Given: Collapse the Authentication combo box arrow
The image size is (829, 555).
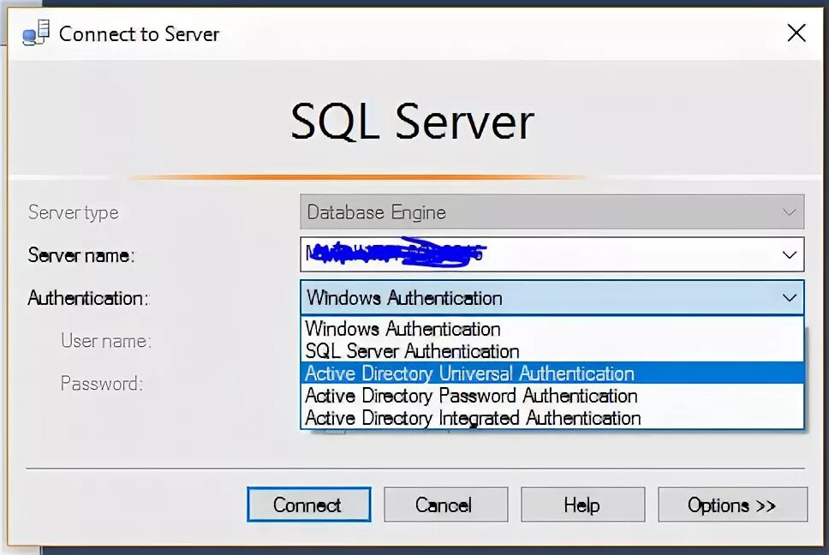Looking at the screenshot, I should (790, 297).
